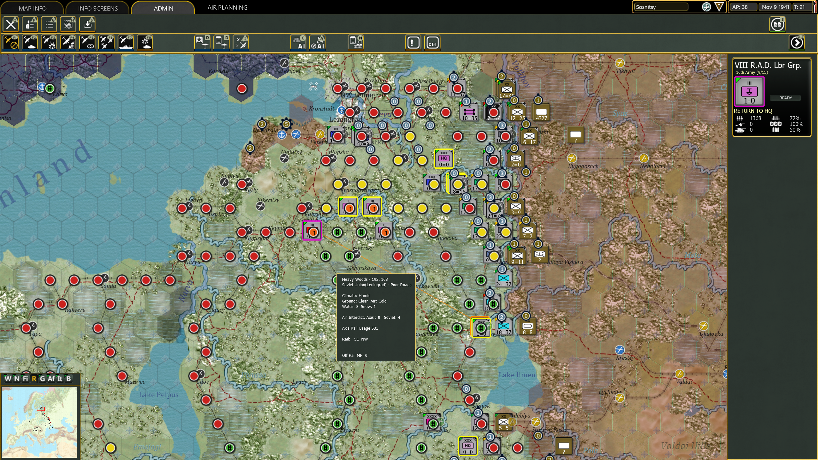Toggle the Ctrl key mode button
The height and width of the screenshot is (460, 818).
pyautogui.click(x=432, y=42)
